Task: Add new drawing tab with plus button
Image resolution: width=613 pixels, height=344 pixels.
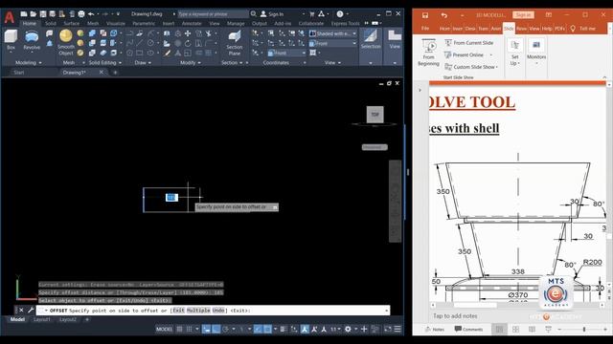Action: click(x=115, y=73)
